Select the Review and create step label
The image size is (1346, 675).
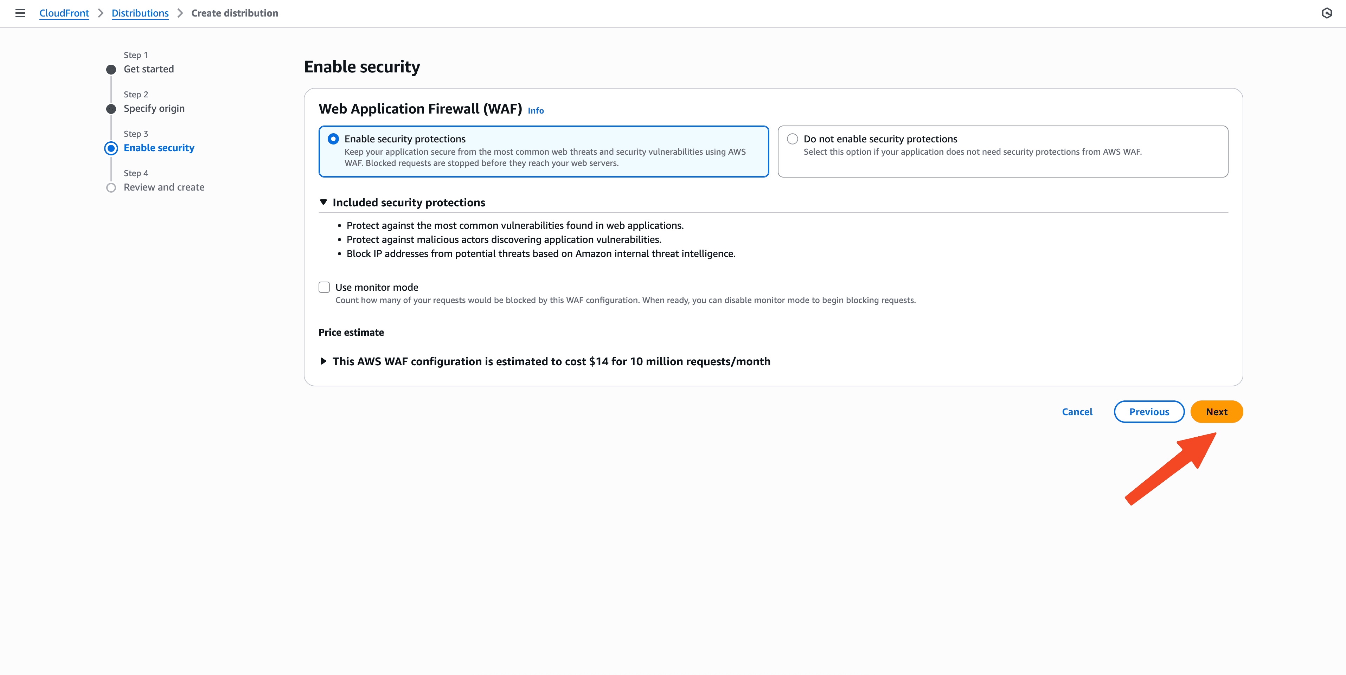[x=164, y=187]
